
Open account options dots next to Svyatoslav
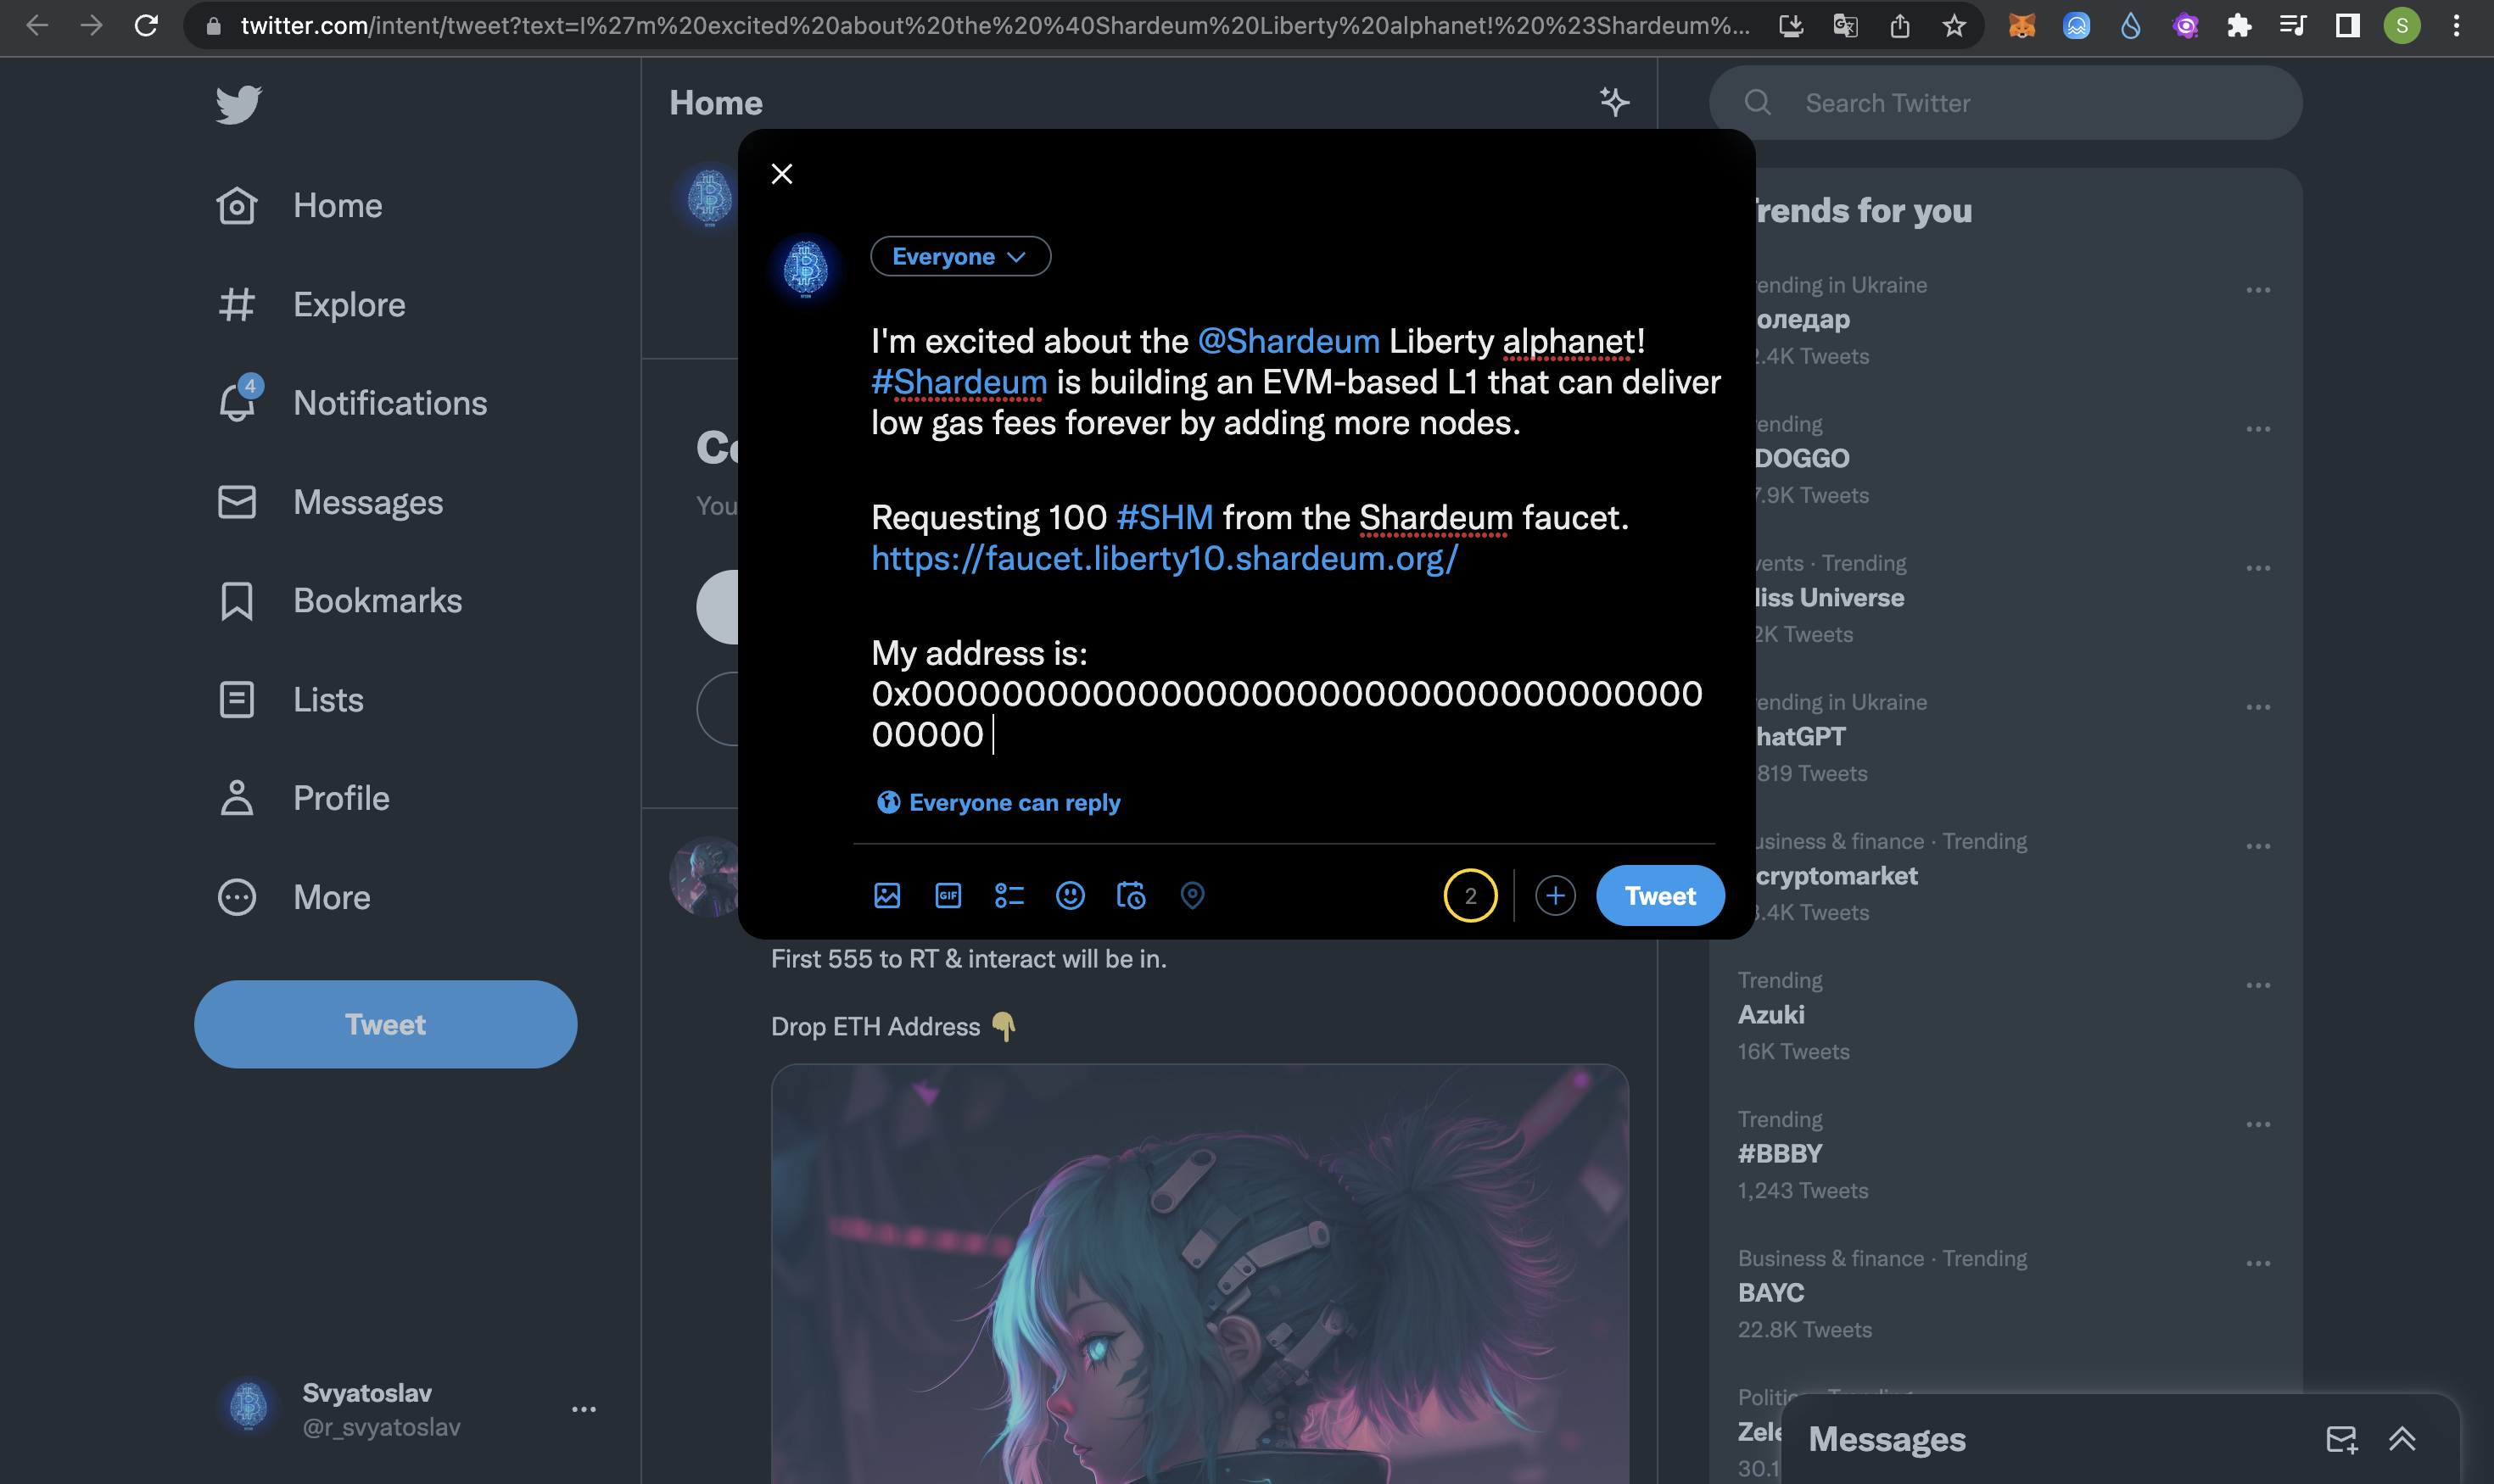pyautogui.click(x=584, y=1409)
